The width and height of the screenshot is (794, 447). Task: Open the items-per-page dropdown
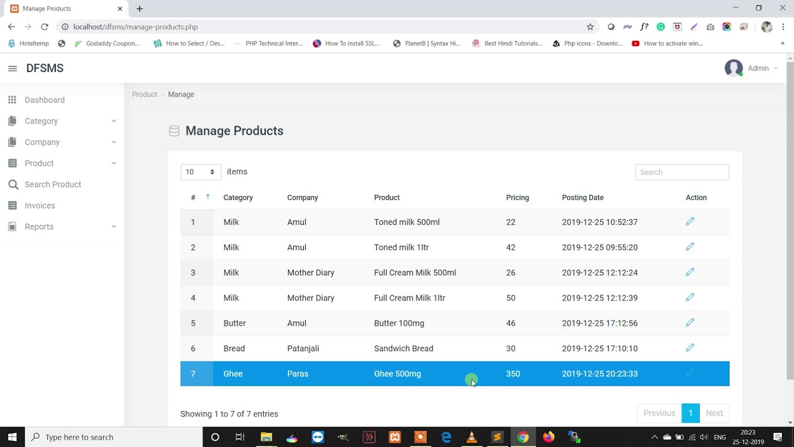(201, 172)
